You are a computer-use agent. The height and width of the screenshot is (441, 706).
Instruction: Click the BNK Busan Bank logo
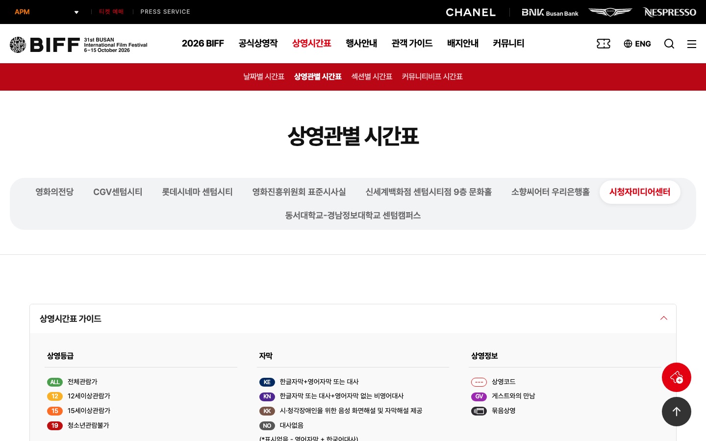(x=550, y=12)
